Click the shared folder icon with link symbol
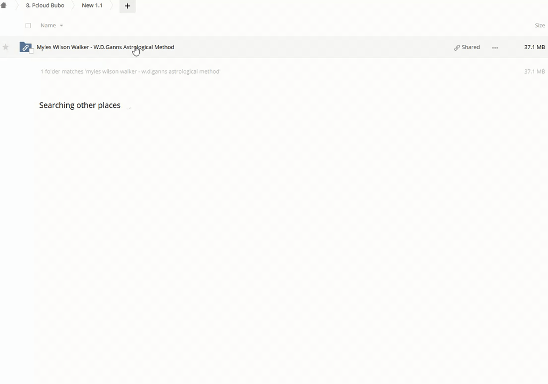Image resolution: width=548 pixels, height=384 pixels. (x=25, y=47)
